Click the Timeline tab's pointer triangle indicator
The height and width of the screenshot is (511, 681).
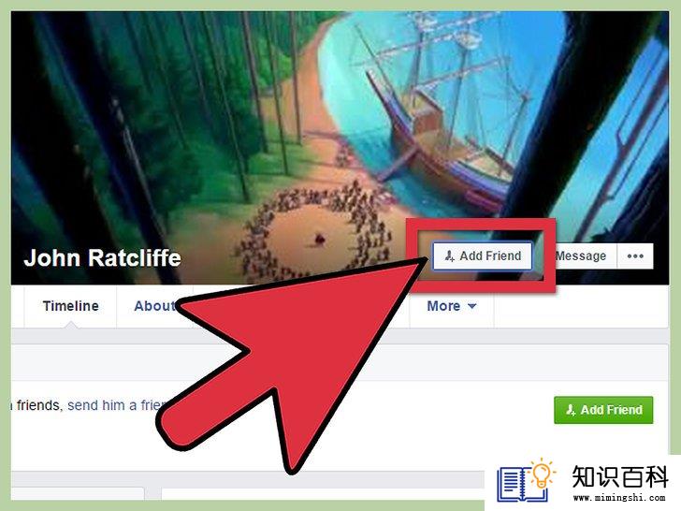point(71,325)
